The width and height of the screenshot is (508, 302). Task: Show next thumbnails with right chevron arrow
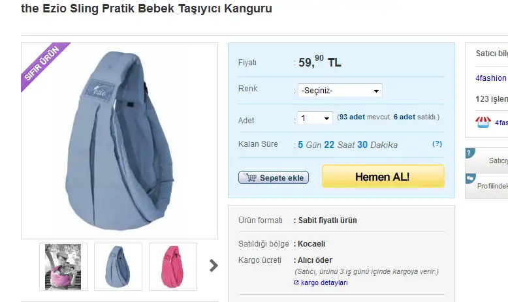[214, 265]
